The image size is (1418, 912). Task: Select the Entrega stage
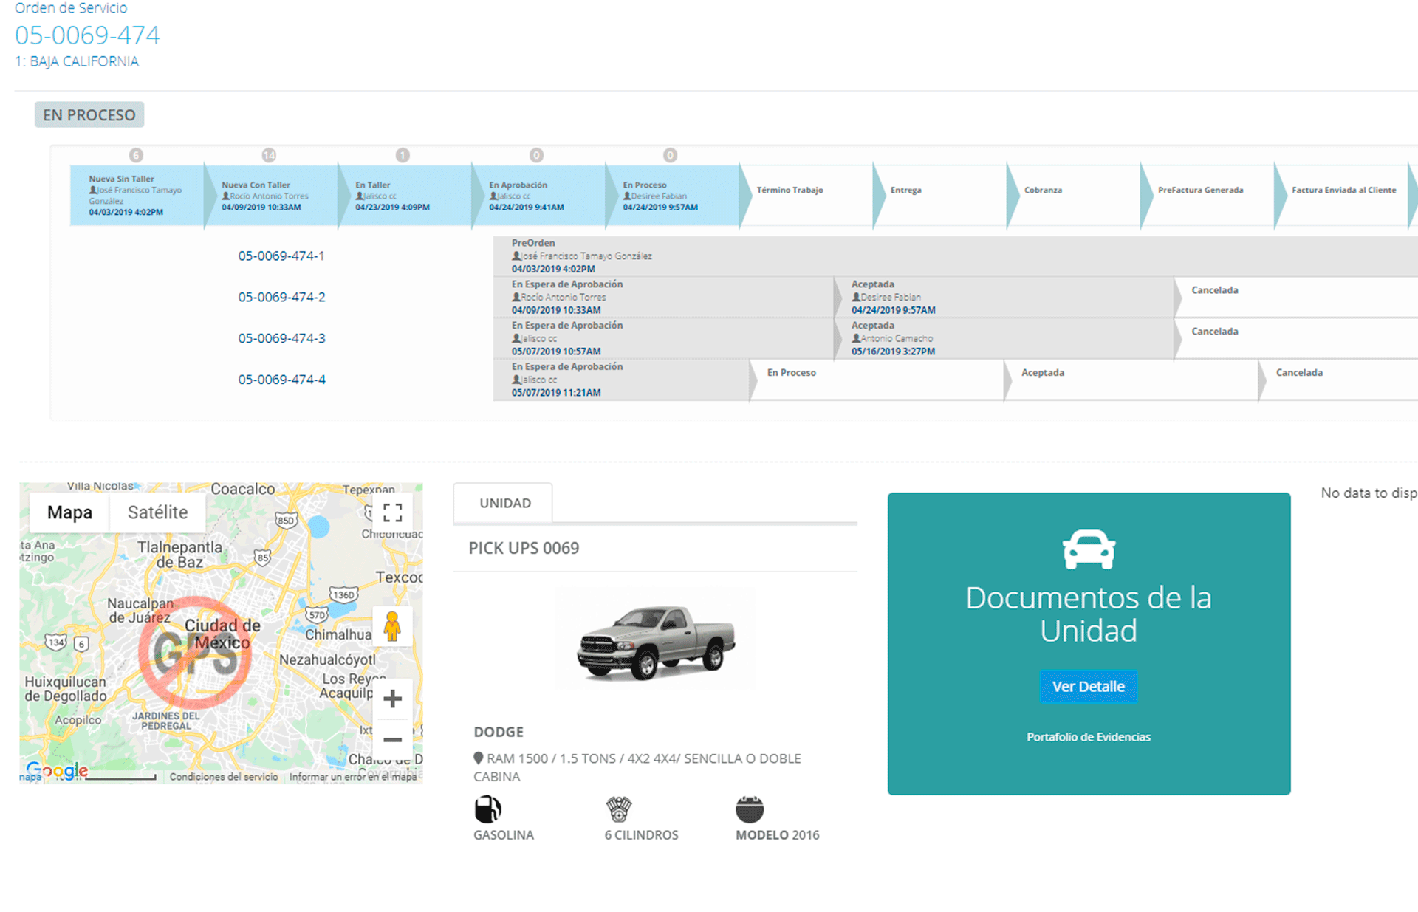[940, 195]
